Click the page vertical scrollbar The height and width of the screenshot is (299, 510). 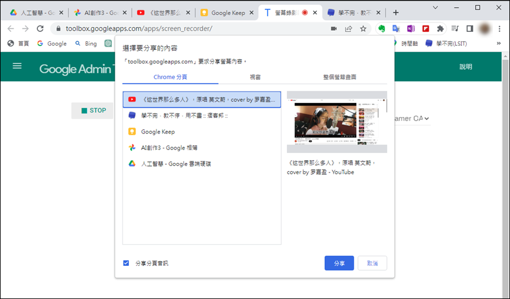click(x=505, y=175)
